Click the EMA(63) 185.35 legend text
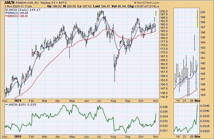Viewport: 214px width, 139px height. tap(18, 16)
